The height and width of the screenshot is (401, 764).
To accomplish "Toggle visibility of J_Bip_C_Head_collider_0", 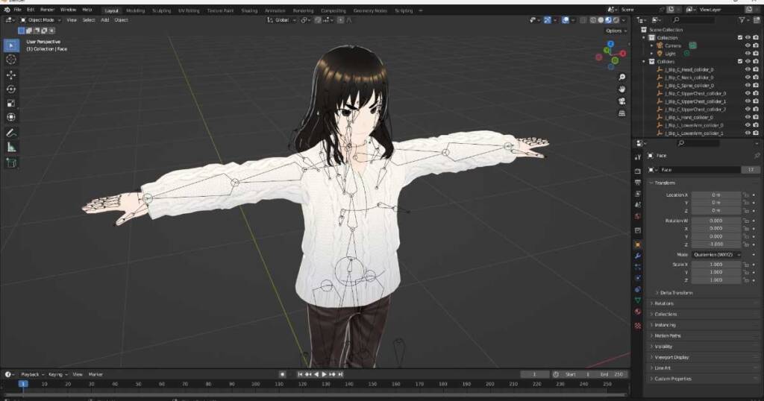I will click(x=748, y=69).
